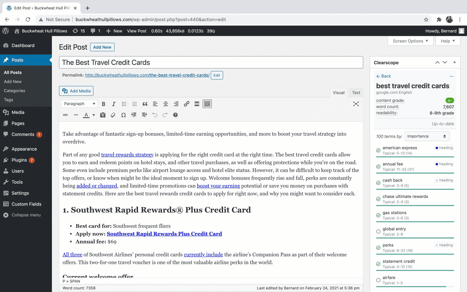467x292 pixels.
Task: Toggle the global entry term circle
Action: click(378, 232)
